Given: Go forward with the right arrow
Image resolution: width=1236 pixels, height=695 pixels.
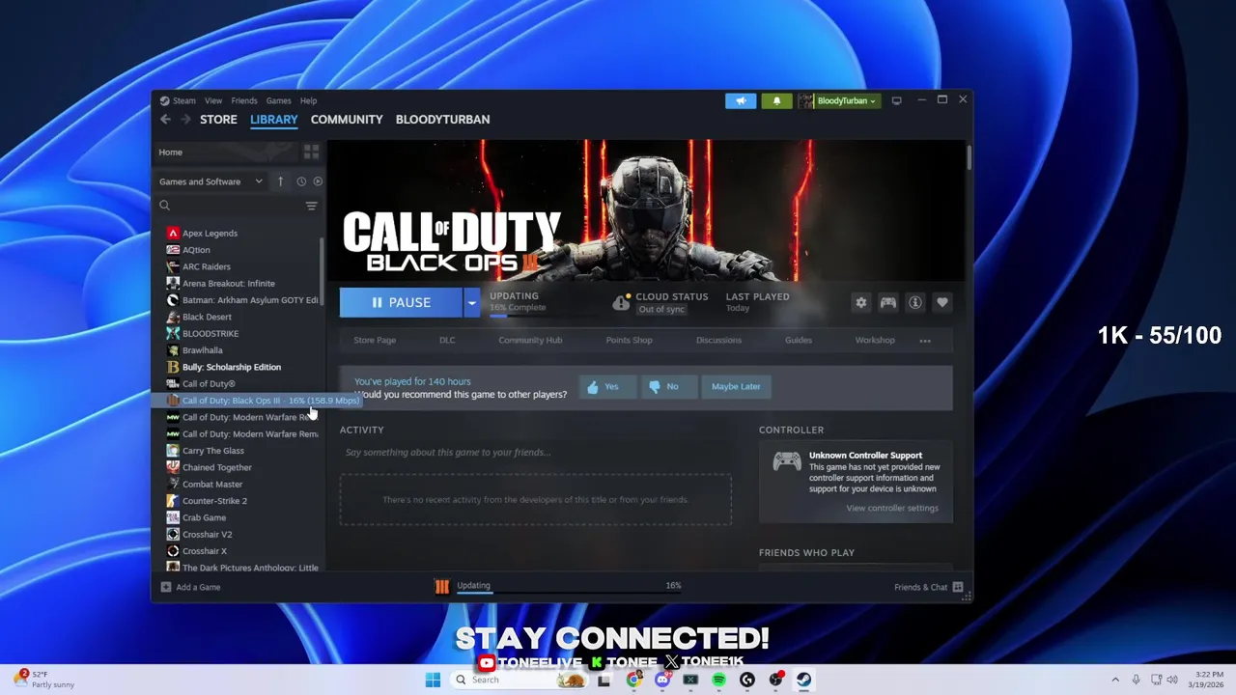Looking at the screenshot, I should [x=183, y=120].
